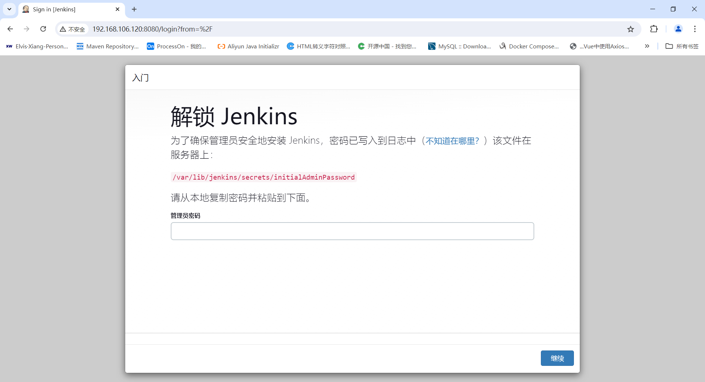
Task: Click the 继续 continue button
Action: point(557,358)
